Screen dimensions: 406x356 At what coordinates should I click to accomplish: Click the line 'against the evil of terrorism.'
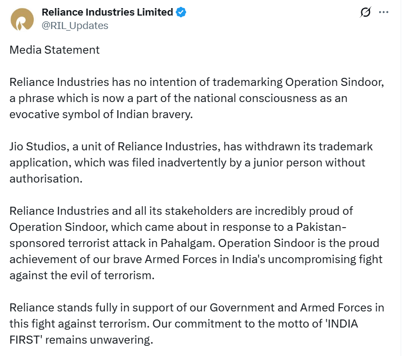[82, 275]
